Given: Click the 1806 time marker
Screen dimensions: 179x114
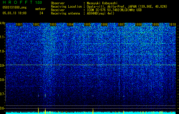Looking at the screenshot, I should coord(104,25).
